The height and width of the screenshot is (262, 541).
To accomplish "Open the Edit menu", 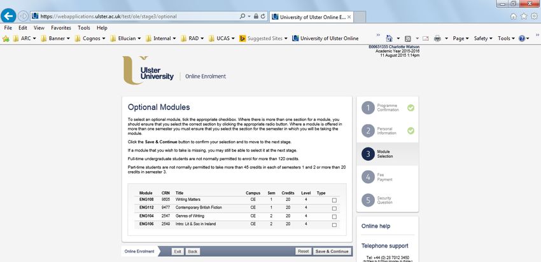I will pos(23,28).
